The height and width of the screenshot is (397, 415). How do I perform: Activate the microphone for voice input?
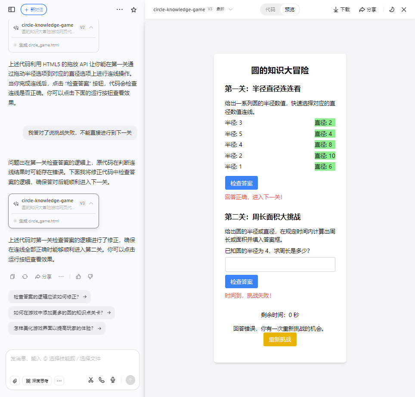pos(113,380)
